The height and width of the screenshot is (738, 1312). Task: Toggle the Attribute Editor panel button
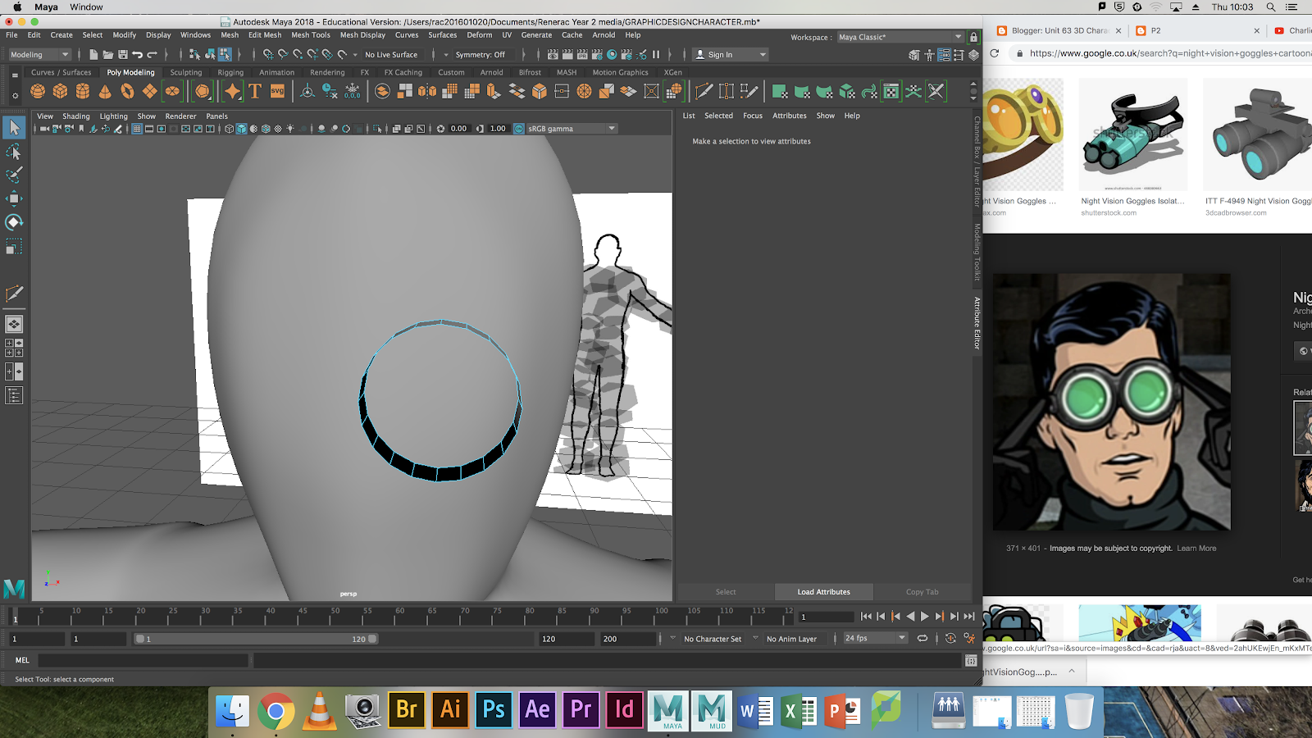point(944,55)
